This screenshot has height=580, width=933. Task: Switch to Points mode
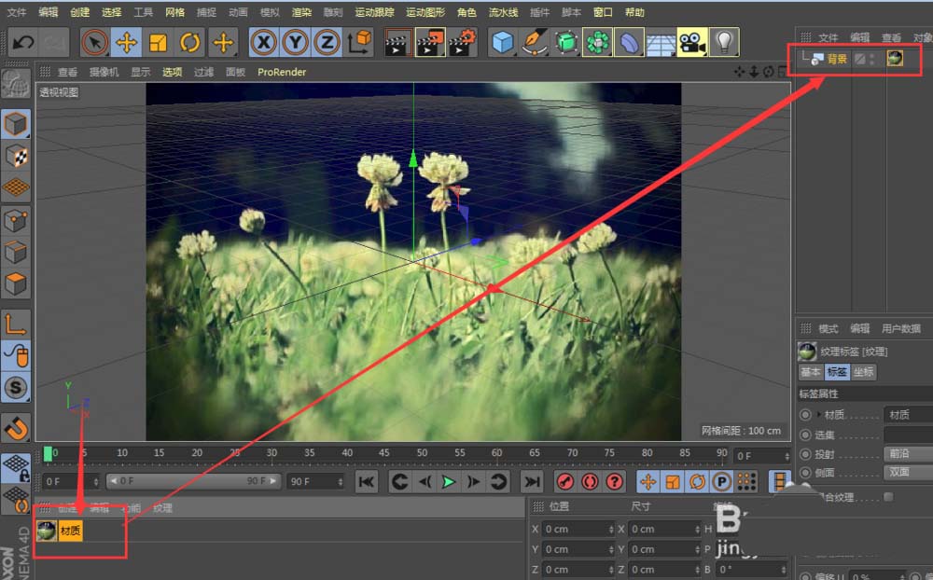pyautogui.click(x=16, y=221)
